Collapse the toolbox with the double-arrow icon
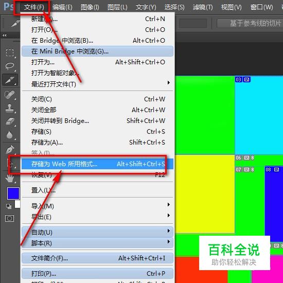This screenshot has height=283, width=283. point(5,36)
